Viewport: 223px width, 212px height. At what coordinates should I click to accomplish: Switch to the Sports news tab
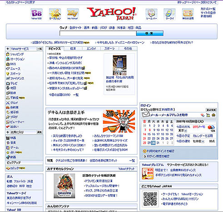pyautogui.click(x=109, y=49)
